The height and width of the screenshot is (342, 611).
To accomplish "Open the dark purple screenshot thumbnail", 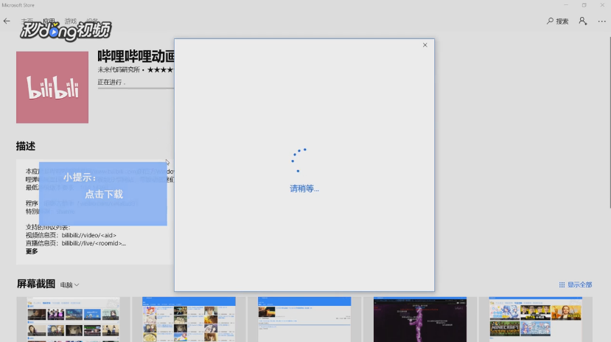I will 420,319.
